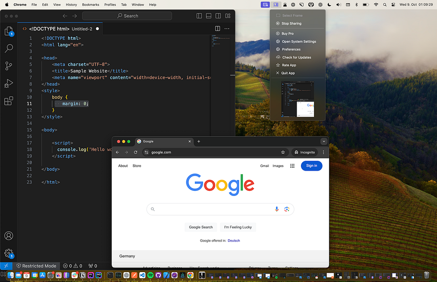Screen dimensions: 437x282
Task: Click I'm Feeling Lucky button
Action: 238,227
